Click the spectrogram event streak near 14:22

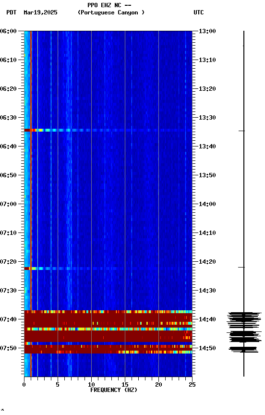coord(108,269)
